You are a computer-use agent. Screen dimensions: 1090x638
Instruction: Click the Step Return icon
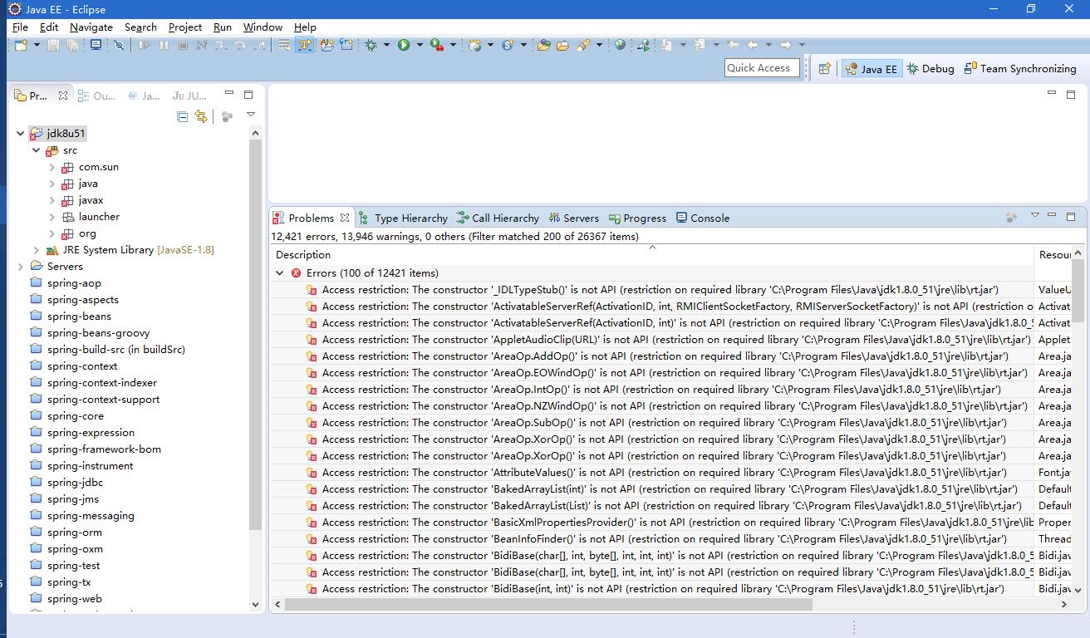point(259,45)
